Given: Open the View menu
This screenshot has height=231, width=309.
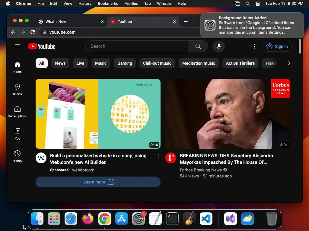Looking at the screenshot, I should tap(68, 4).
